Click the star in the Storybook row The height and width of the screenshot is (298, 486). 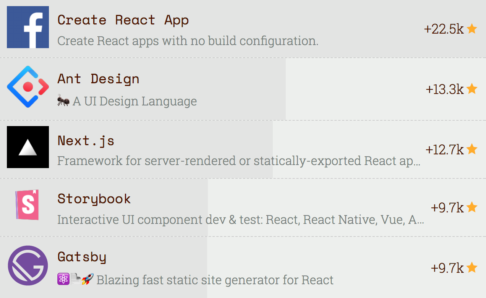(472, 207)
